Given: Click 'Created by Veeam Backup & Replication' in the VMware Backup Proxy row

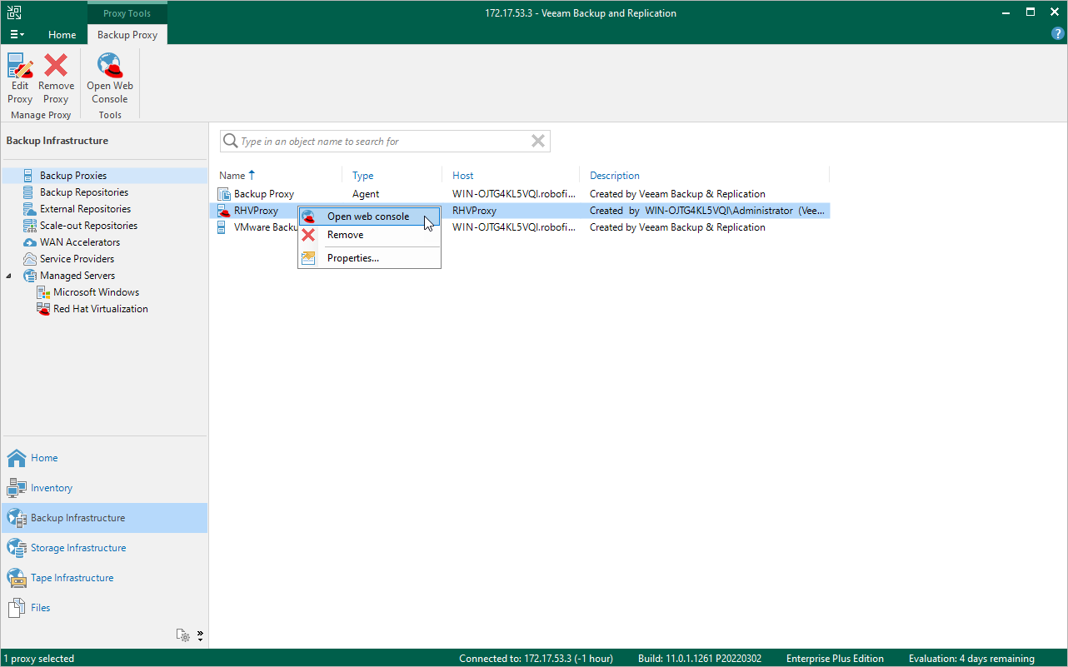Looking at the screenshot, I should (677, 227).
